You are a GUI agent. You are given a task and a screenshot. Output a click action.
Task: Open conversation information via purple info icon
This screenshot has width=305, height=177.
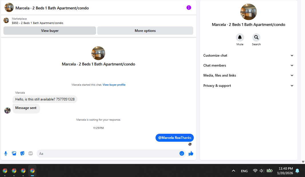pos(189,8)
